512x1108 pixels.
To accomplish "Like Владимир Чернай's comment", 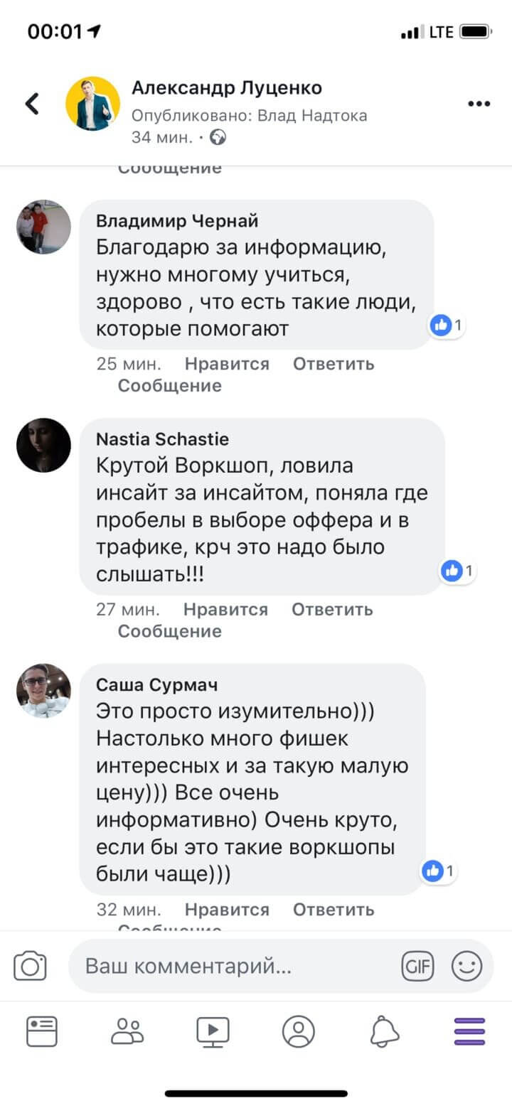I will click(x=227, y=364).
